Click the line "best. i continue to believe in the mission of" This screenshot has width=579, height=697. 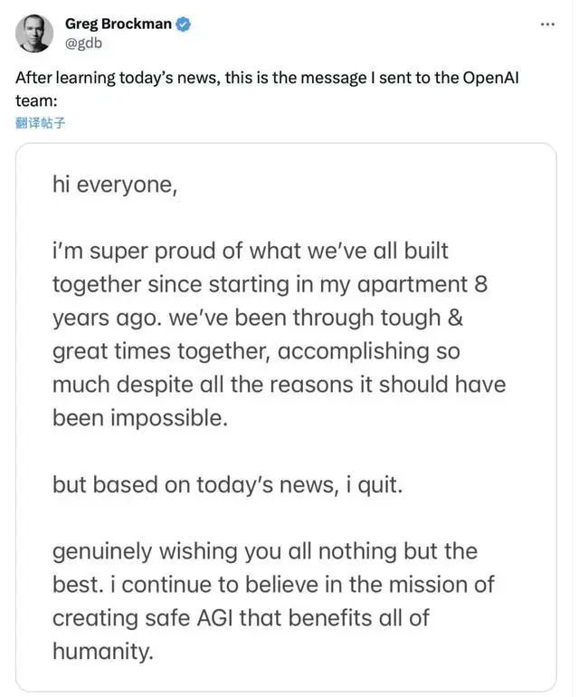[x=273, y=585]
